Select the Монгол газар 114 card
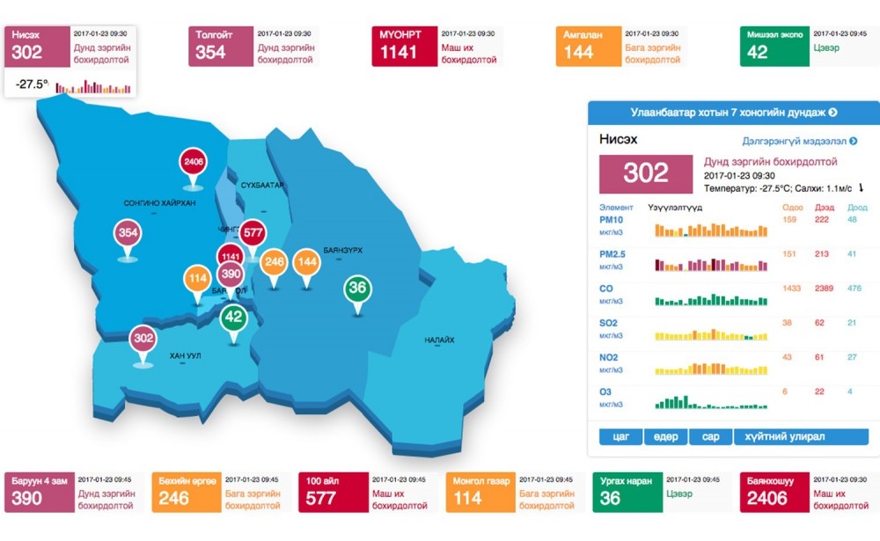Screen dimensions: 880x541 515,492
